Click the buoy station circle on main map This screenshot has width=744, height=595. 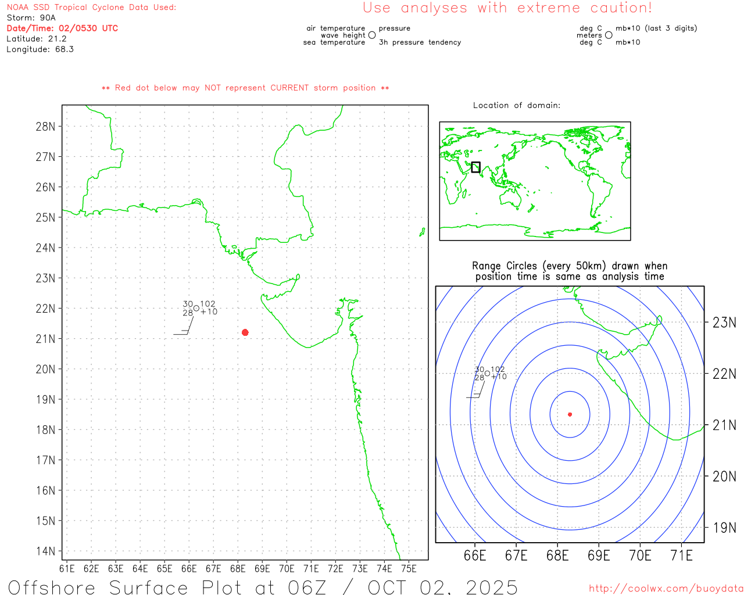[x=196, y=308]
